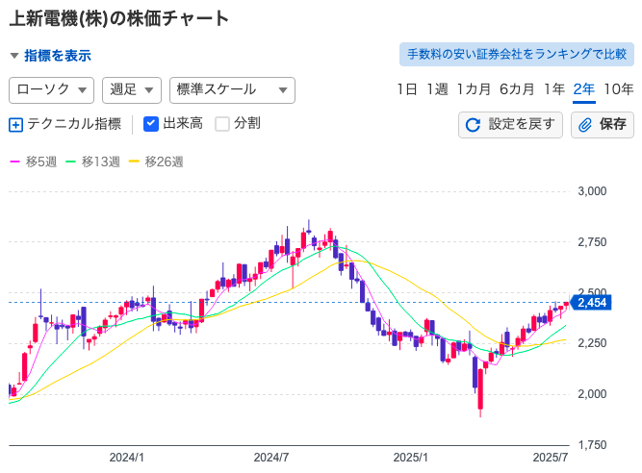Click the 2025/1 date axis label
Screen dimensions: 642x473
411,458
